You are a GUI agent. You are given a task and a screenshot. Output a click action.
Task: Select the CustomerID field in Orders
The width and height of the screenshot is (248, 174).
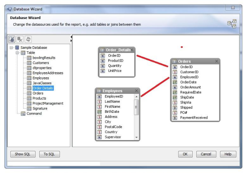click(189, 72)
